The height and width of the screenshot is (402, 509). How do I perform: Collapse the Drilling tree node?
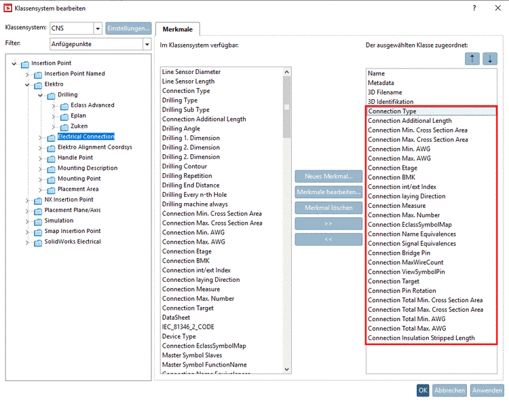point(40,95)
